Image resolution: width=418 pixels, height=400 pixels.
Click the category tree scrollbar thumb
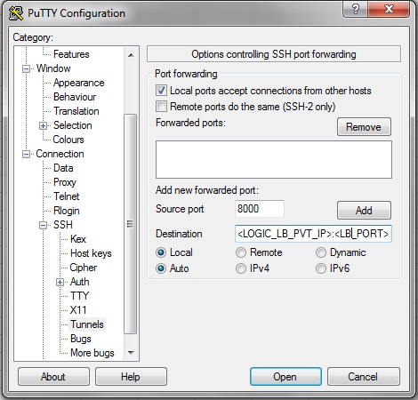pos(131,224)
